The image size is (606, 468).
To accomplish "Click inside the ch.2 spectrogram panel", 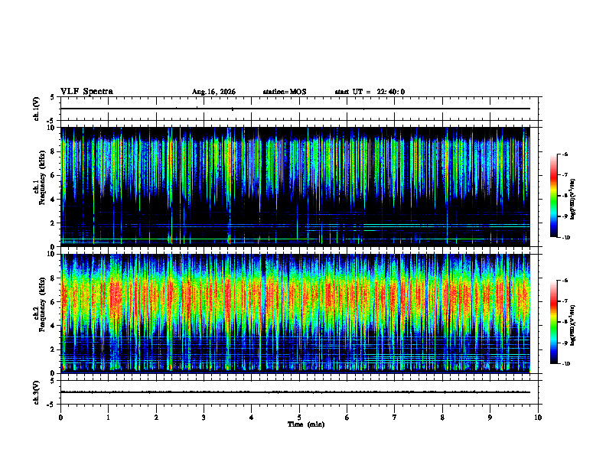I will coord(295,314).
